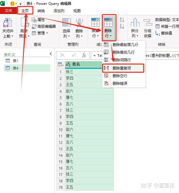Switch to the Add Column (添加列) tab
This screenshot has width=179, height=193.
pyautogui.click(x=59, y=11)
